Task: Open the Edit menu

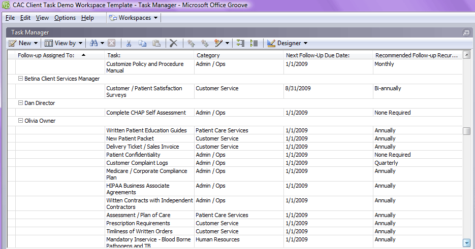Action: [x=25, y=18]
